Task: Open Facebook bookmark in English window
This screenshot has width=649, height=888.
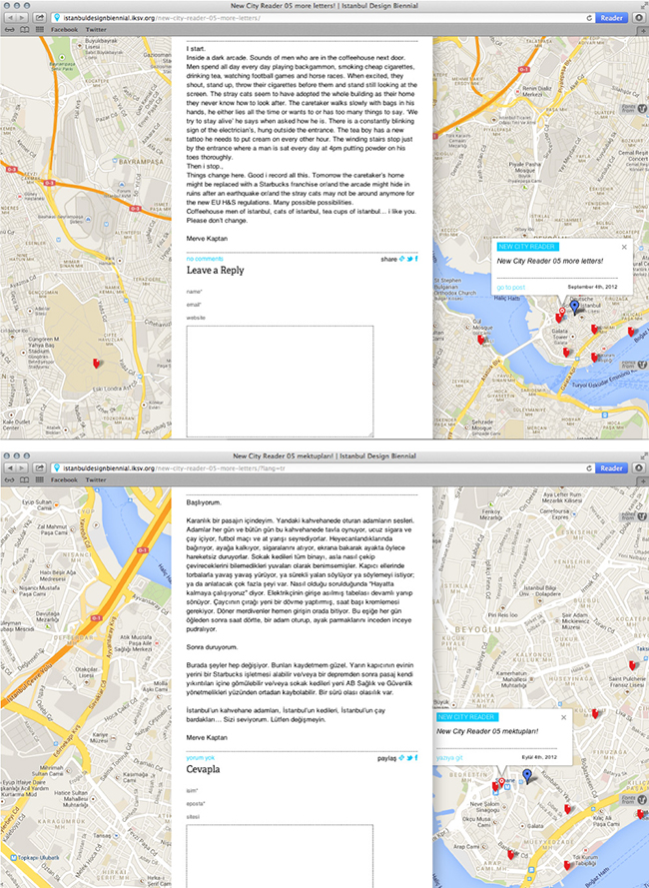Action: click(x=64, y=29)
